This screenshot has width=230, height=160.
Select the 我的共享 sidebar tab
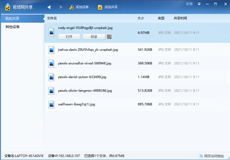[x=23, y=19]
